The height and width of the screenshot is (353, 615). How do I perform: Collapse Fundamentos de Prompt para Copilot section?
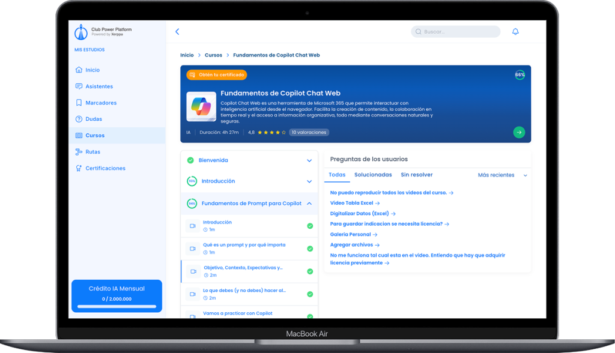pos(309,204)
